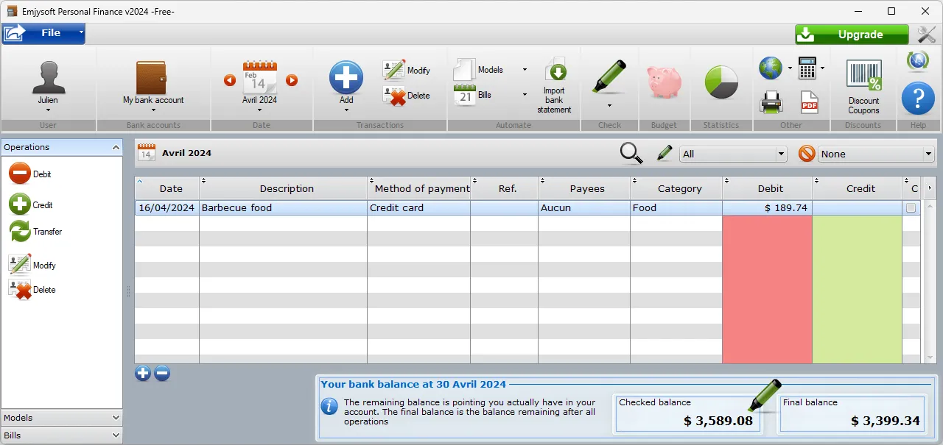
Task: Click the green Upgrade button
Action: [852, 34]
